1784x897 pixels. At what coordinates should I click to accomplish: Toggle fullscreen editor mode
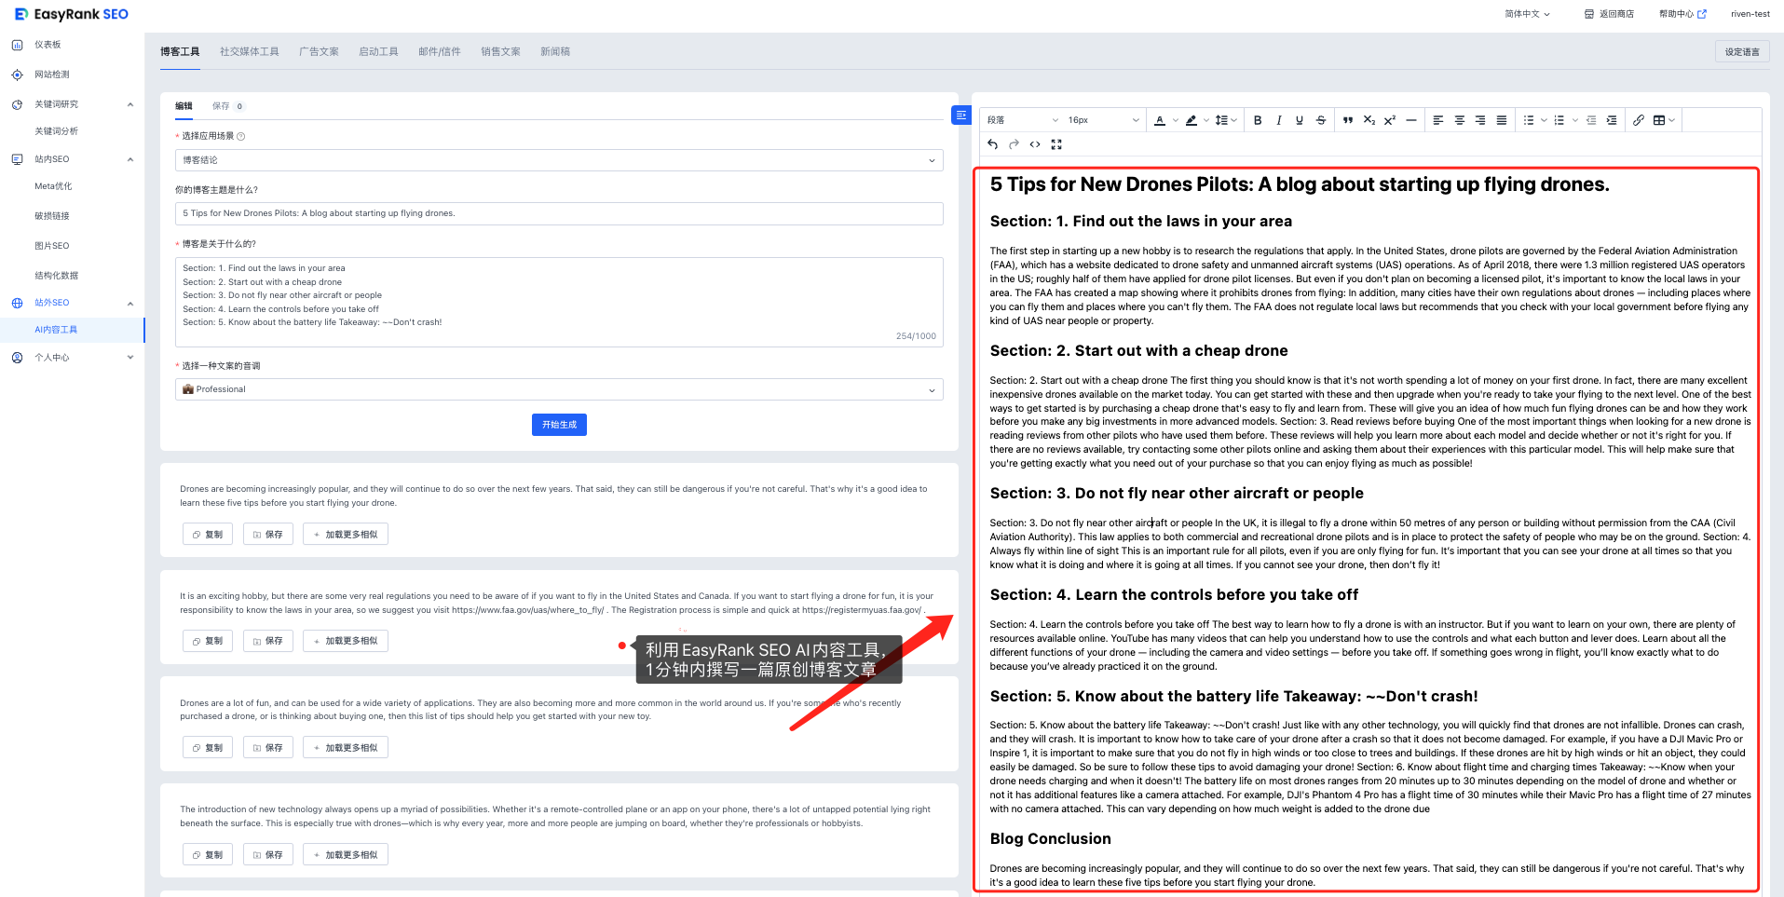pyautogui.click(x=1056, y=144)
